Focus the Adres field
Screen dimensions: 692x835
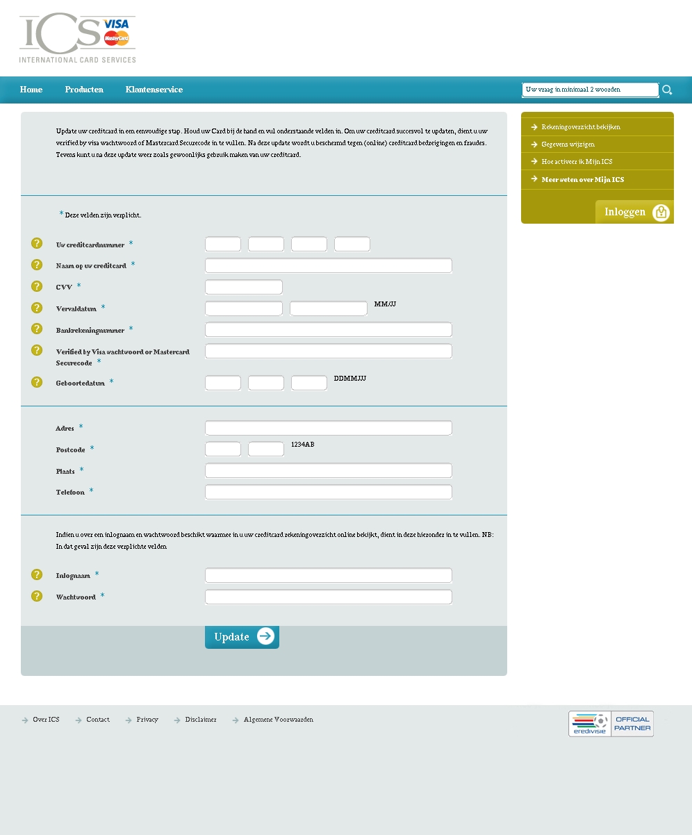329,428
